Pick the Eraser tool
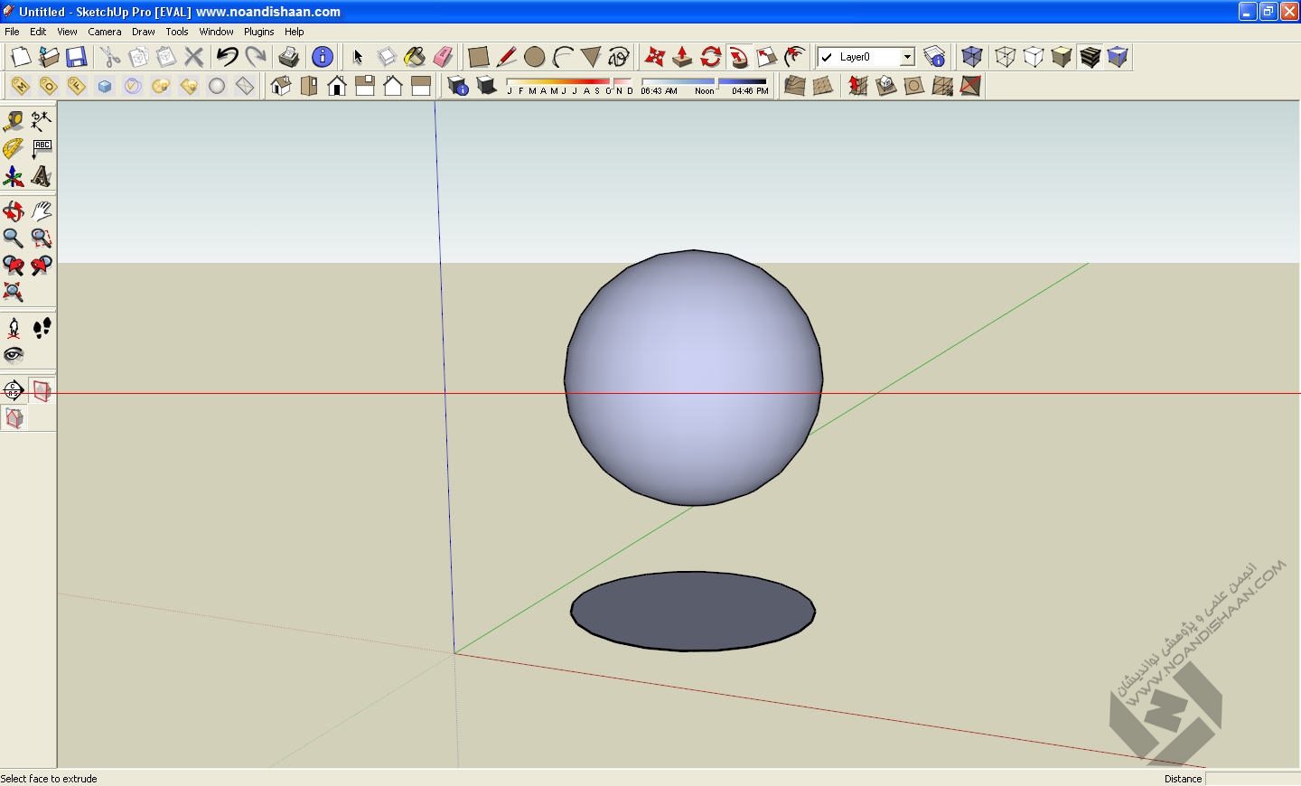Viewport: 1301px width, 786px height. [x=443, y=57]
